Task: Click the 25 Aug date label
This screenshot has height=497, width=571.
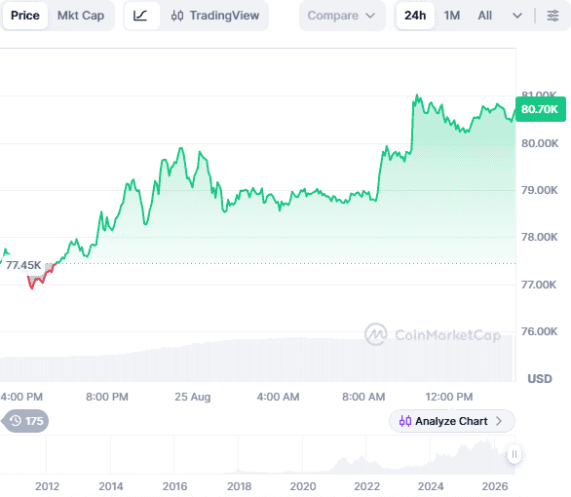Action: point(193,397)
